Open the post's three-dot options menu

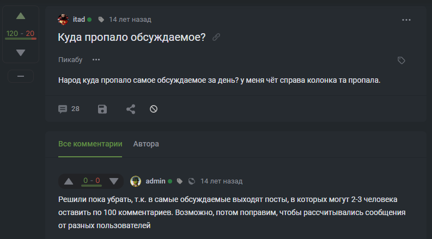click(x=406, y=20)
